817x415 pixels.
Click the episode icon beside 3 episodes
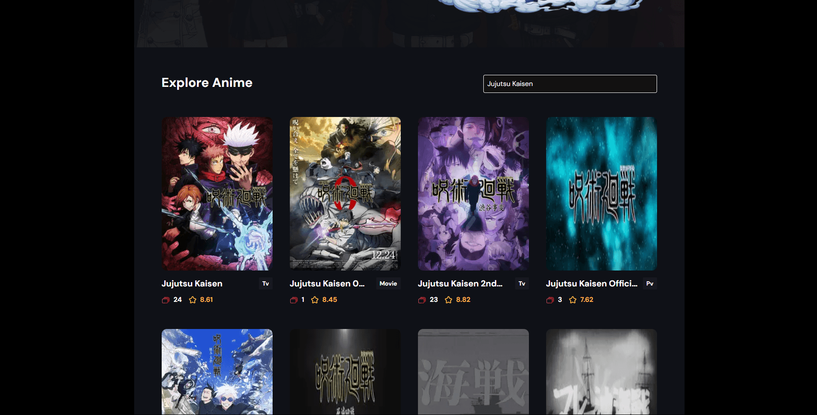[x=550, y=300]
